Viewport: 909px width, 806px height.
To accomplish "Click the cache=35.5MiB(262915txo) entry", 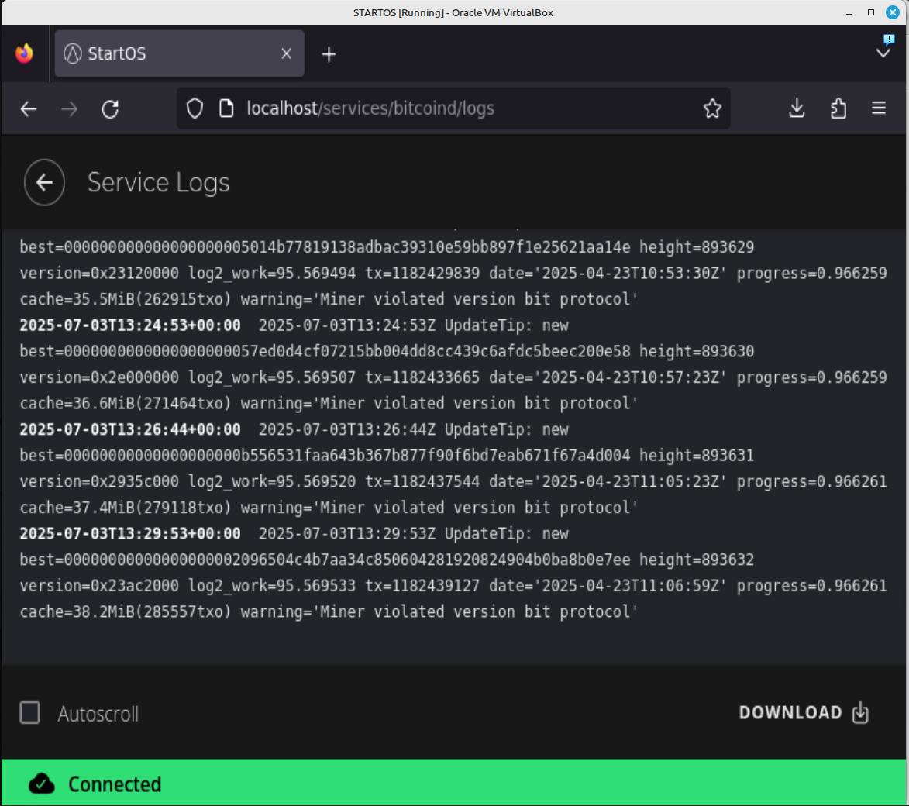I will pos(126,299).
